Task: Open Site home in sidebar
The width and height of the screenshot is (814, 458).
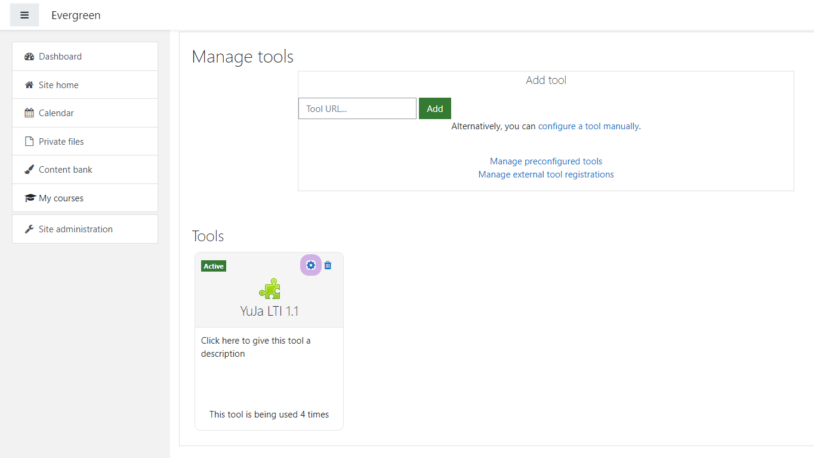Action: click(x=85, y=85)
